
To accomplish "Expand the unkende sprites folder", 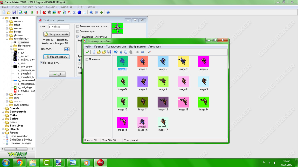I will point(7,21).
